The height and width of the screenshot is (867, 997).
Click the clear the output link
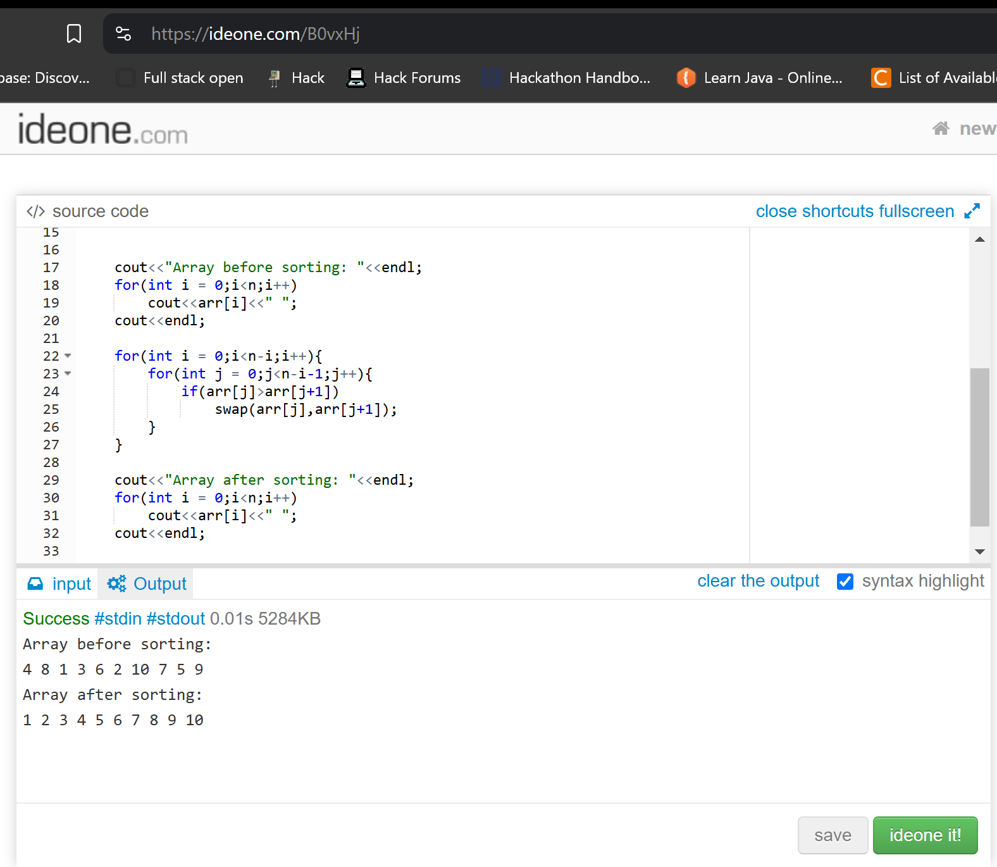pyautogui.click(x=758, y=581)
